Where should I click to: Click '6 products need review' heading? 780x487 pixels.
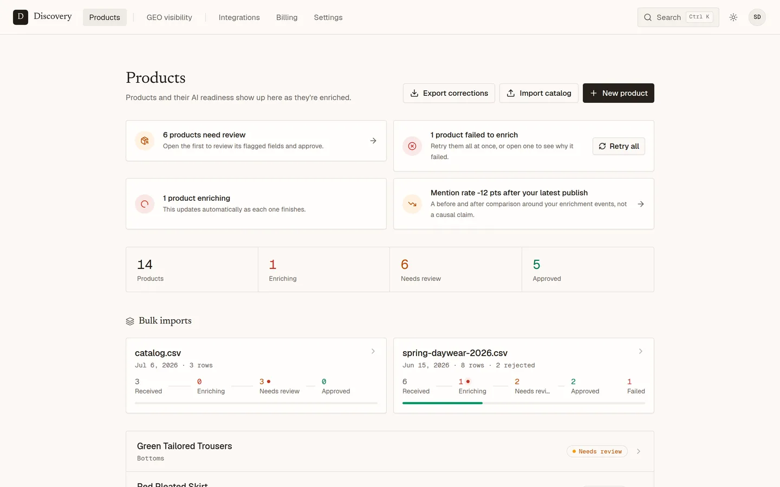click(204, 135)
